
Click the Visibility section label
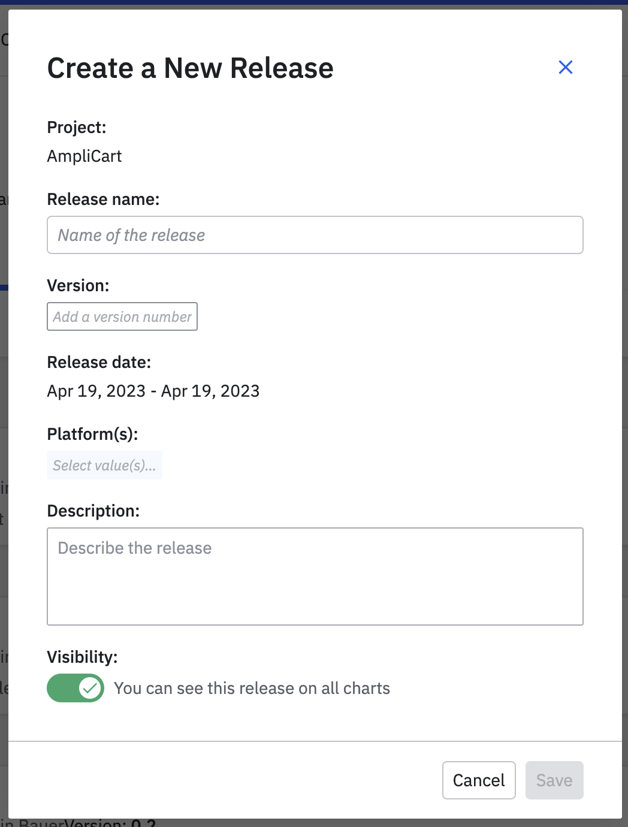pos(82,657)
